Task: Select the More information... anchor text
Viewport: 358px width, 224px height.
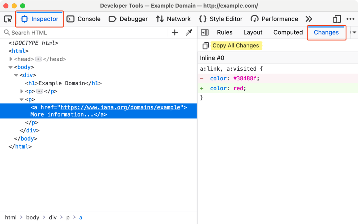Action: click(62, 114)
